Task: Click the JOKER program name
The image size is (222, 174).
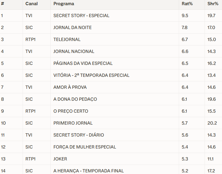Action: [x=60, y=159]
